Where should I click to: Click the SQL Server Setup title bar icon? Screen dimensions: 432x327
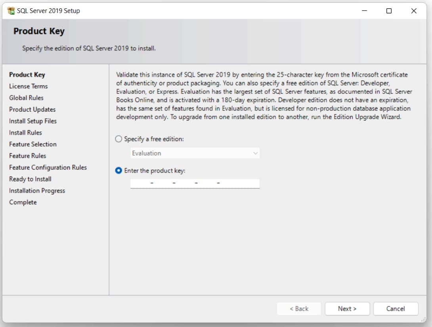click(x=11, y=11)
